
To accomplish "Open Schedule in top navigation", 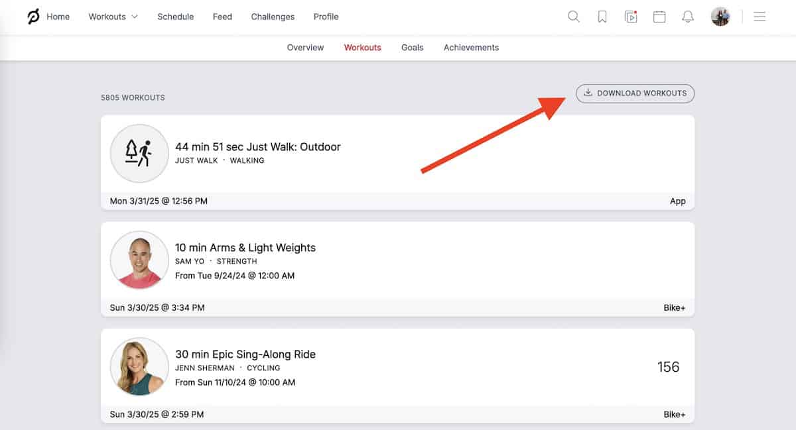I will tap(175, 17).
